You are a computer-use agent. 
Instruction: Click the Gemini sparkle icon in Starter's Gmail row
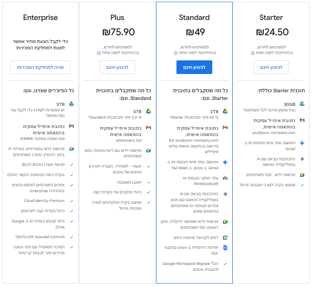302,143
